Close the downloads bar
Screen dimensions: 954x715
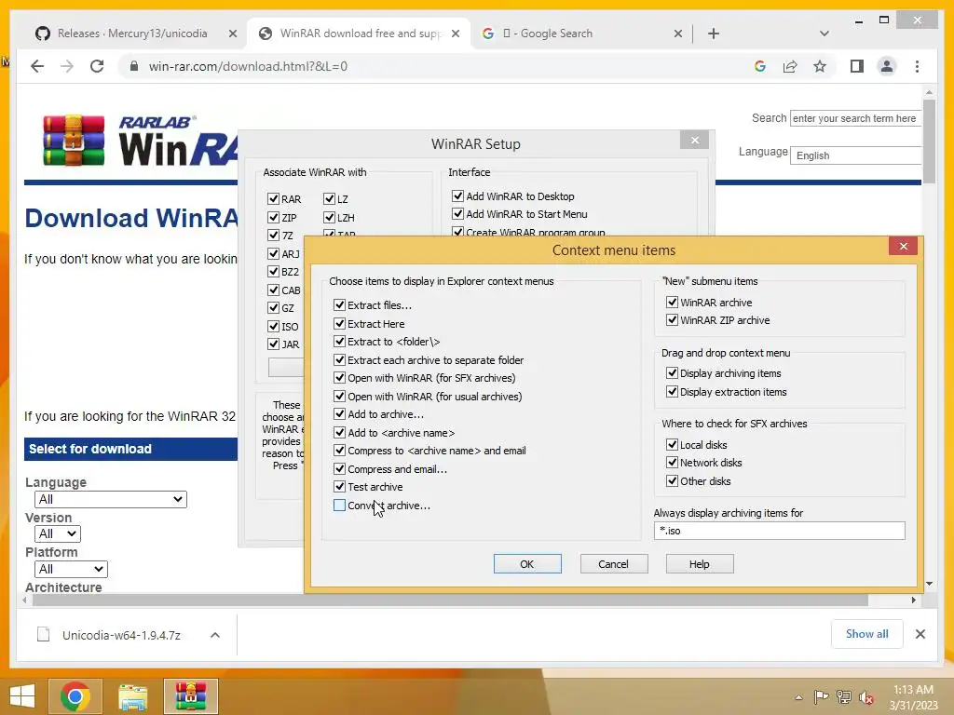920,634
